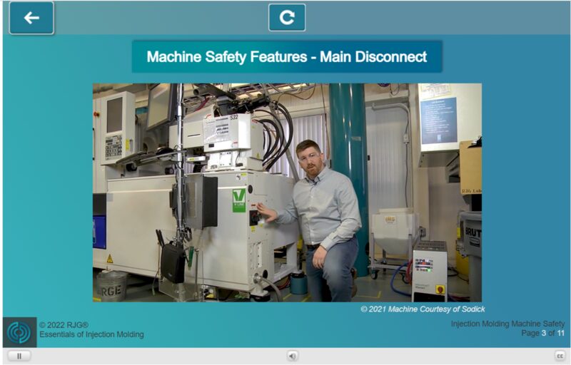571x365 pixels.
Task: Click the current page number 3
Action: coord(543,334)
